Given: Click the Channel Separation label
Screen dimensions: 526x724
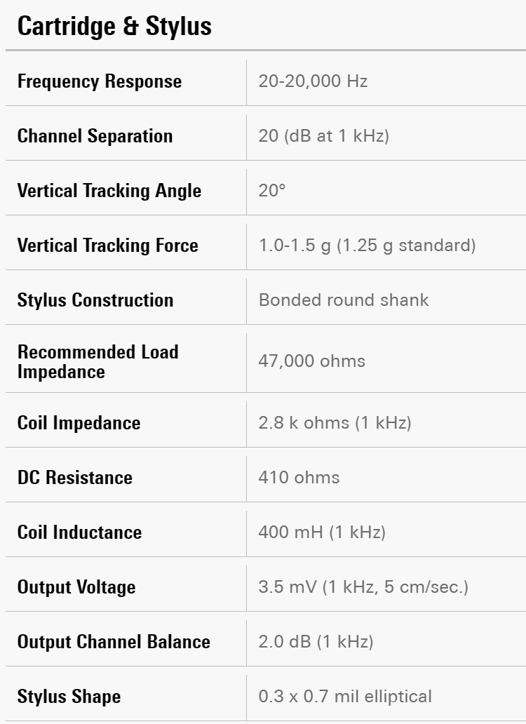Looking at the screenshot, I should [95, 136].
